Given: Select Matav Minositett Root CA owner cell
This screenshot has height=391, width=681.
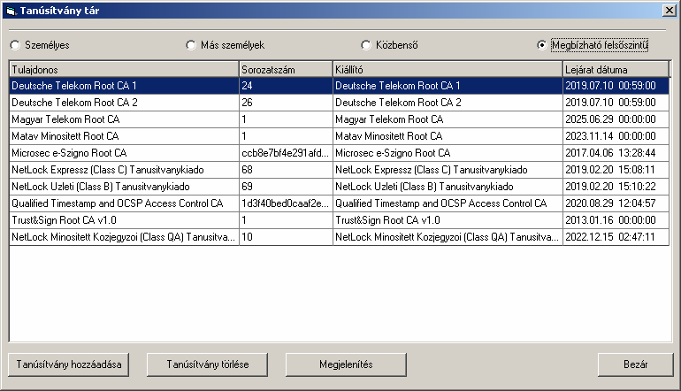Looking at the screenshot, I should click(x=124, y=136).
